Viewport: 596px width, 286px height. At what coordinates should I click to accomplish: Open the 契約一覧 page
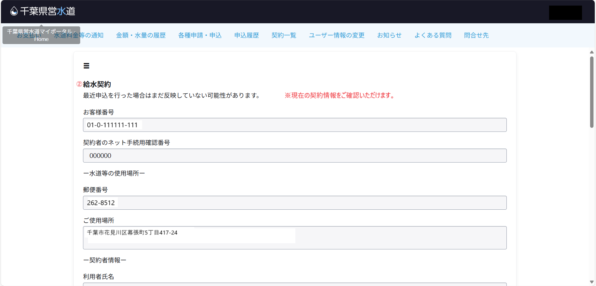(x=284, y=35)
